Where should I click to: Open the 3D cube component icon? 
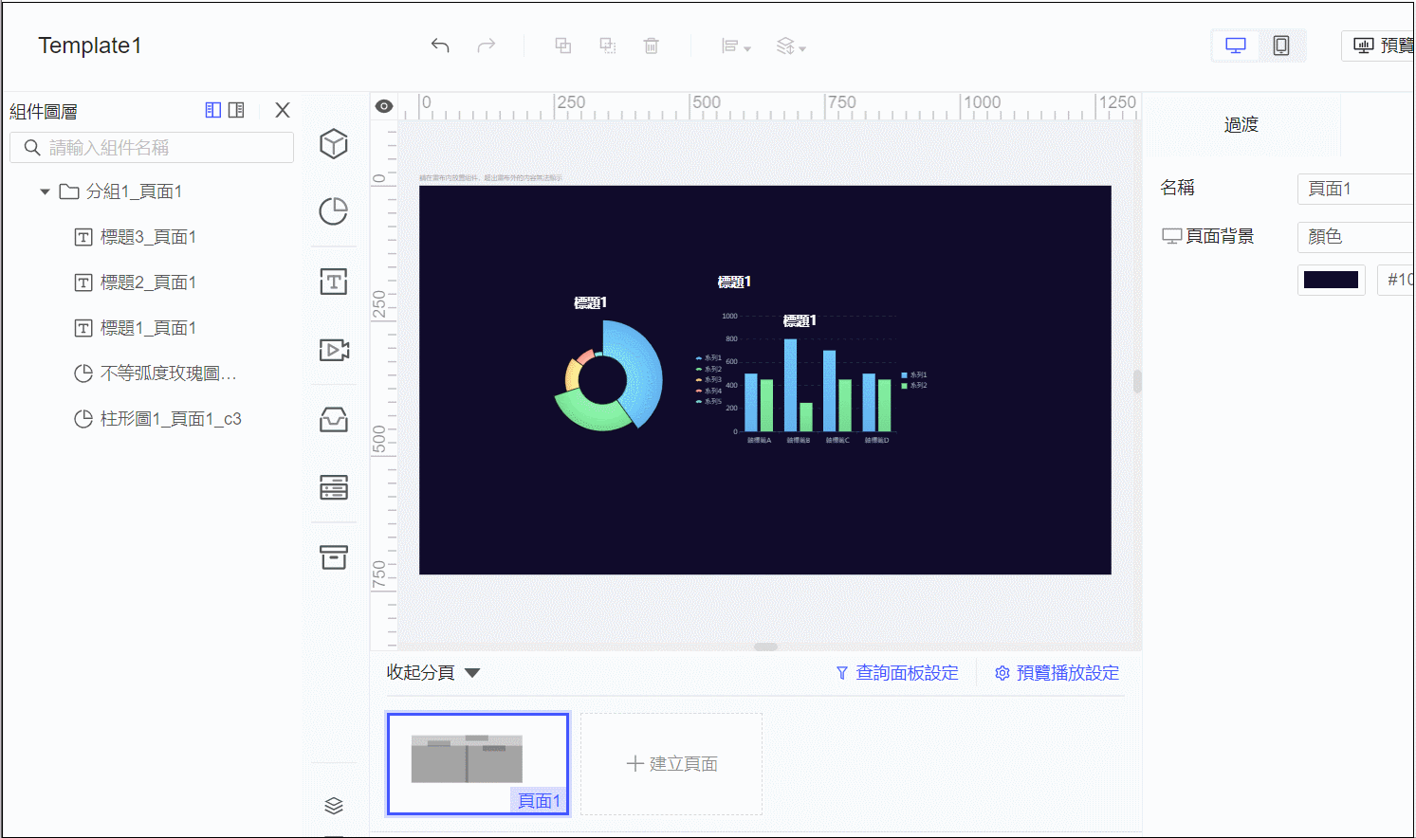click(x=334, y=144)
